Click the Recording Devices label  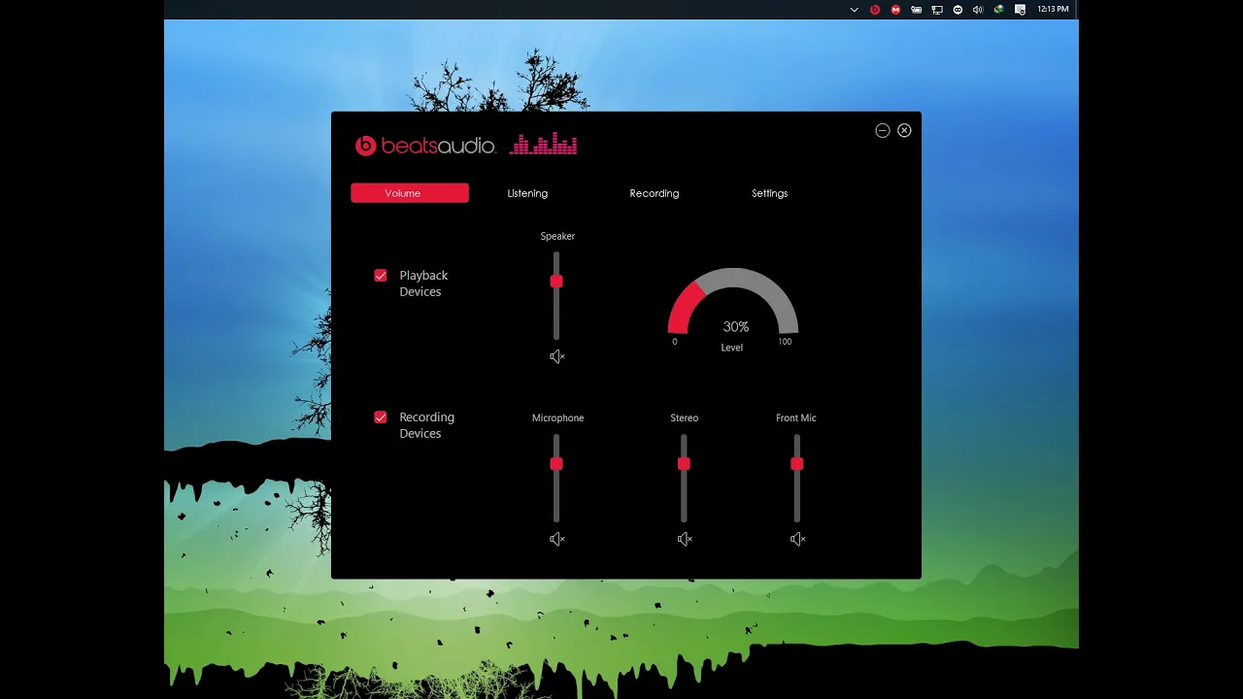click(x=426, y=425)
